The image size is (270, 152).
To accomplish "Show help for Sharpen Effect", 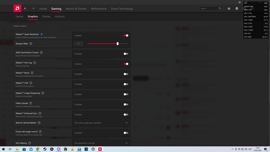I will coord(31,43).
